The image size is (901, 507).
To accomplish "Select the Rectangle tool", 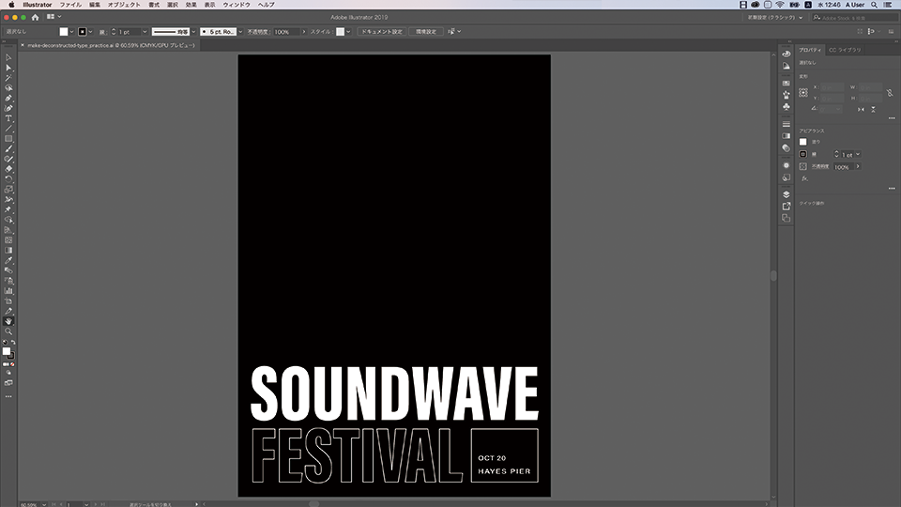I will click(x=8, y=139).
